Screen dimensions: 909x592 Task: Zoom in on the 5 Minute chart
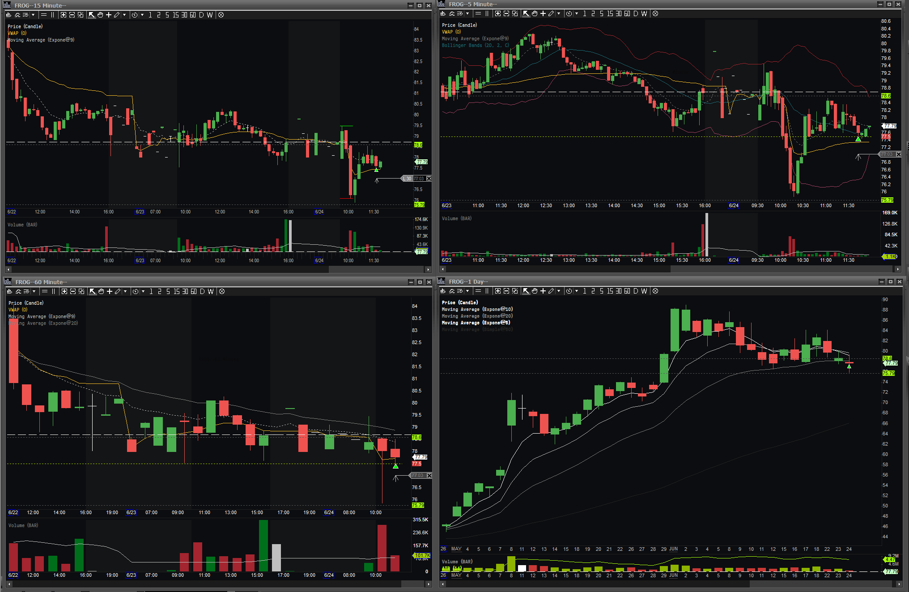497,13
